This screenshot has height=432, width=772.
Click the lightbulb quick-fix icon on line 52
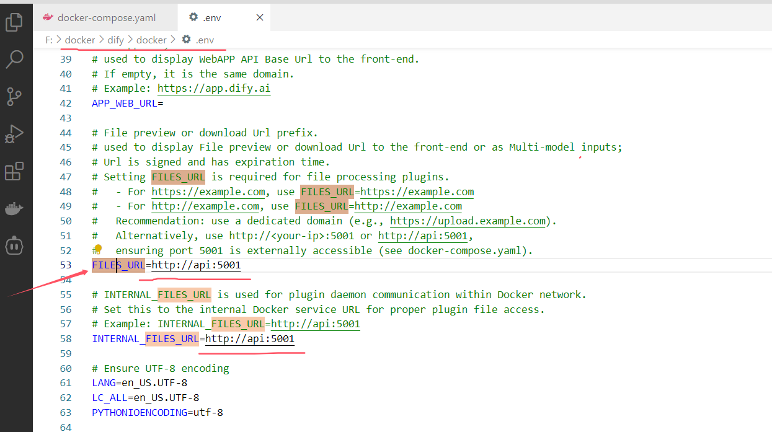click(97, 249)
